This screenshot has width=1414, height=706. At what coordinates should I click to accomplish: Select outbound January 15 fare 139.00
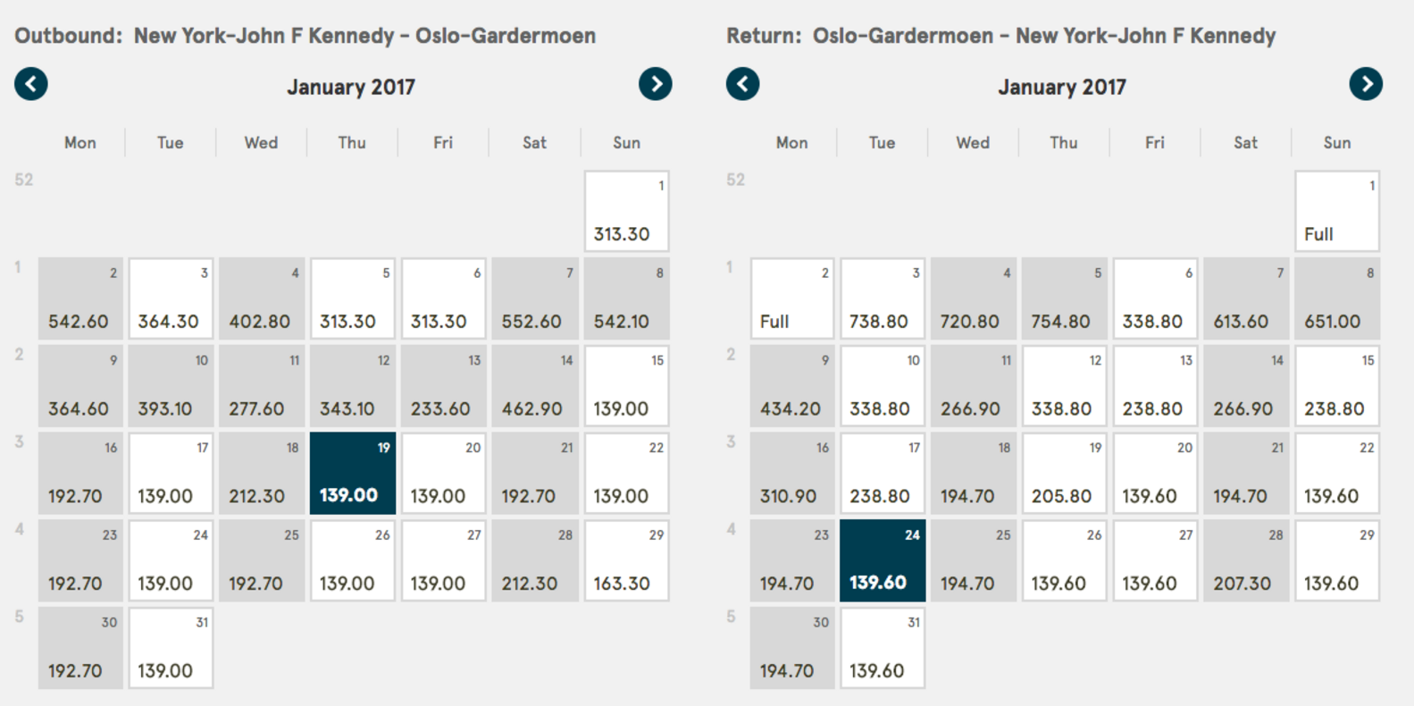click(626, 386)
